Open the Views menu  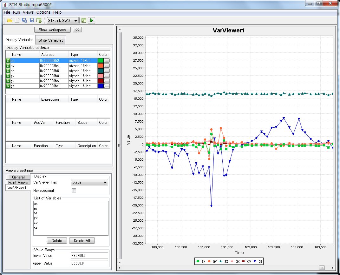(x=28, y=12)
